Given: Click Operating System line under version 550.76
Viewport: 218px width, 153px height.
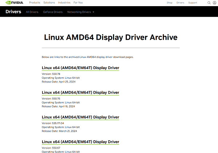Looking at the screenshot, I should pyautogui.click(x=61, y=103).
